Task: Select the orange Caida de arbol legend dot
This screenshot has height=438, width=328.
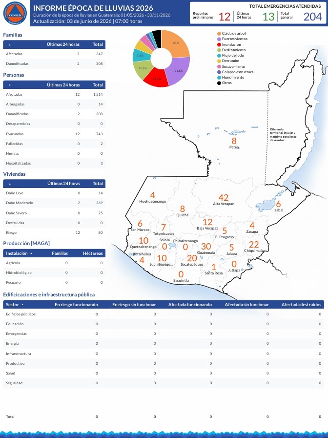Action: tap(219, 34)
